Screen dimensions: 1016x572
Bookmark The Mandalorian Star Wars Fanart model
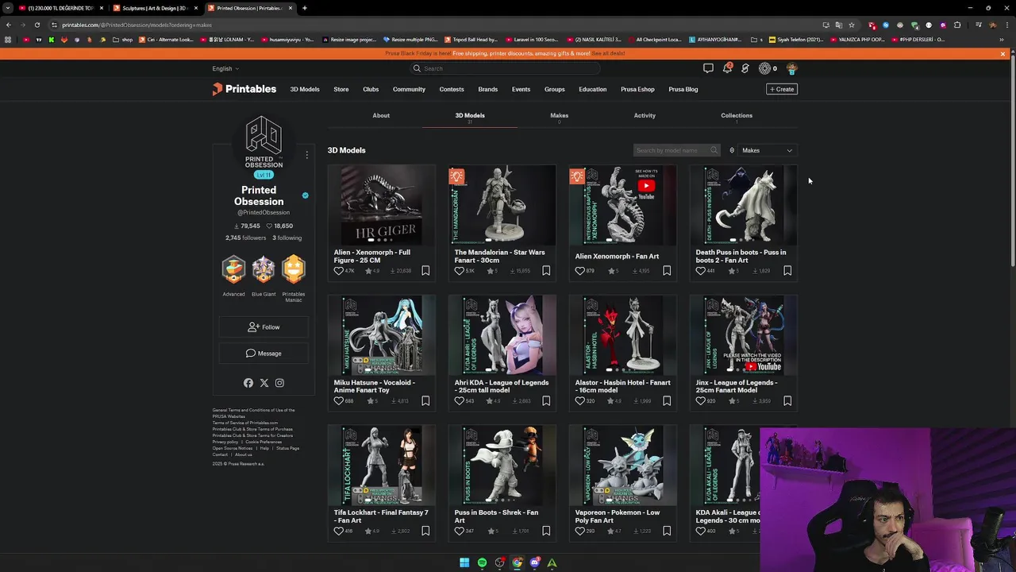click(x=546, y=271)
